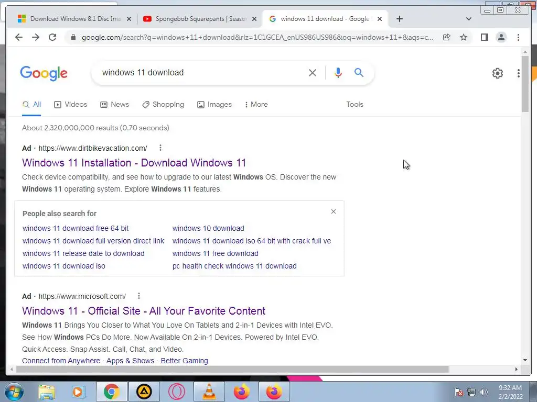Viewport: 537px width, 402px height.
Task: Click the volume speaker tray icon
Action: (484, 392)
